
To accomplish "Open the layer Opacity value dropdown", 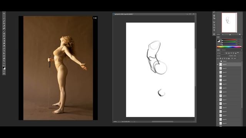I will pyautogui.click(x=235, y=56).
